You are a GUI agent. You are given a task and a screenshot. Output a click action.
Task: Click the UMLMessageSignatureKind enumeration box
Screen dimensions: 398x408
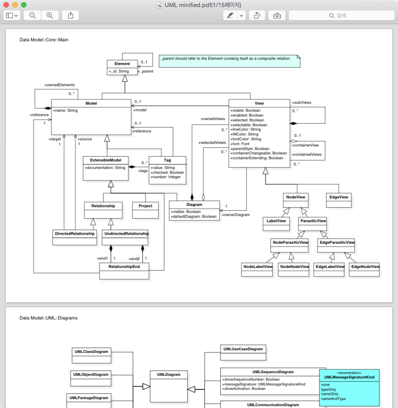click(349, 387)
